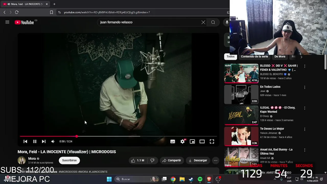Open the Windows Start menu
327x184 pixels.
tap(109, 179)
